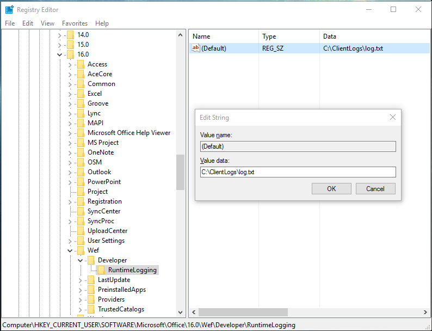Select the MS Project key

103,143
